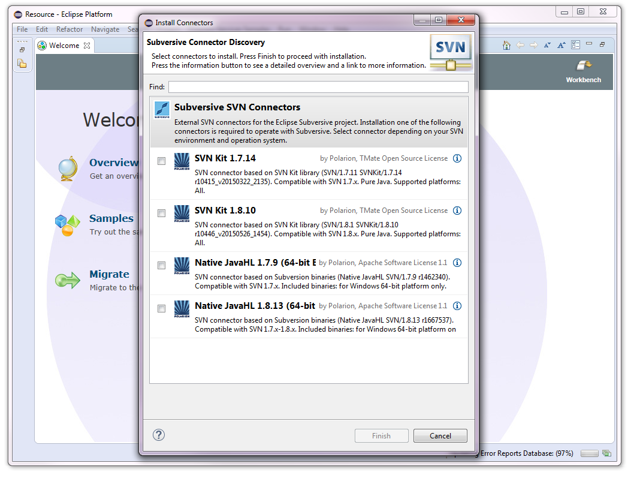The width and height of the screenshot is (634, 478).
Task: Show info for Native JavaHL 1.8.13
Action: pyautogui.click(x=457, y=306)
